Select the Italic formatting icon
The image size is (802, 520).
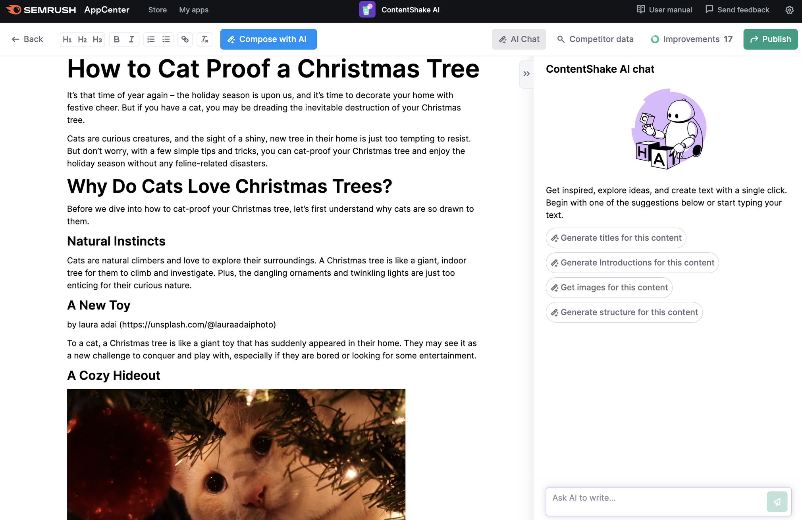tap(131, 39)
